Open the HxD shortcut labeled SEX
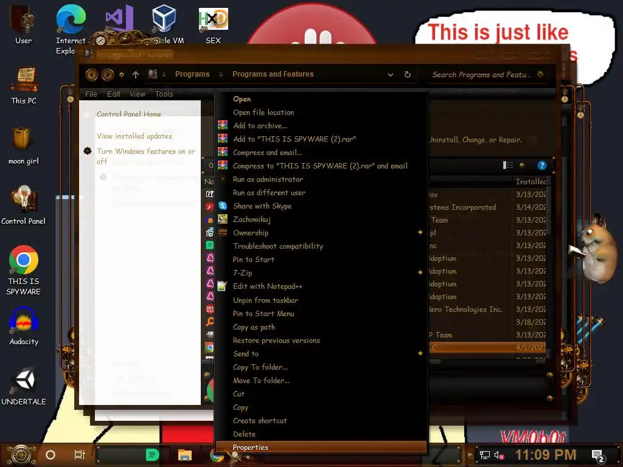623x467 pixels. click(x=214, y=26)
